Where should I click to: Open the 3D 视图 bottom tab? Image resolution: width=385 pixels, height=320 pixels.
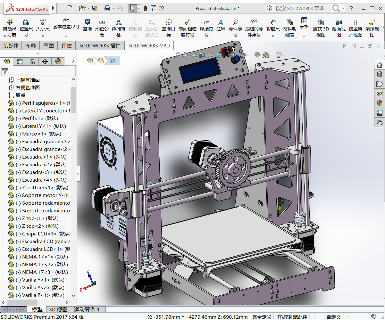[x=58, y=309]
